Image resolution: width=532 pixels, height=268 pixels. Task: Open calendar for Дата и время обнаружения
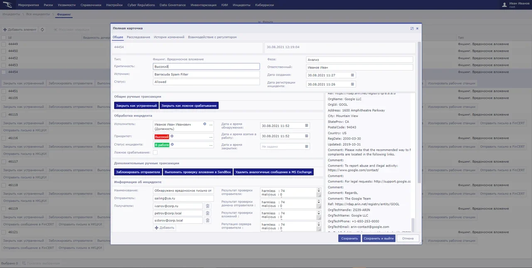(307, 126)
